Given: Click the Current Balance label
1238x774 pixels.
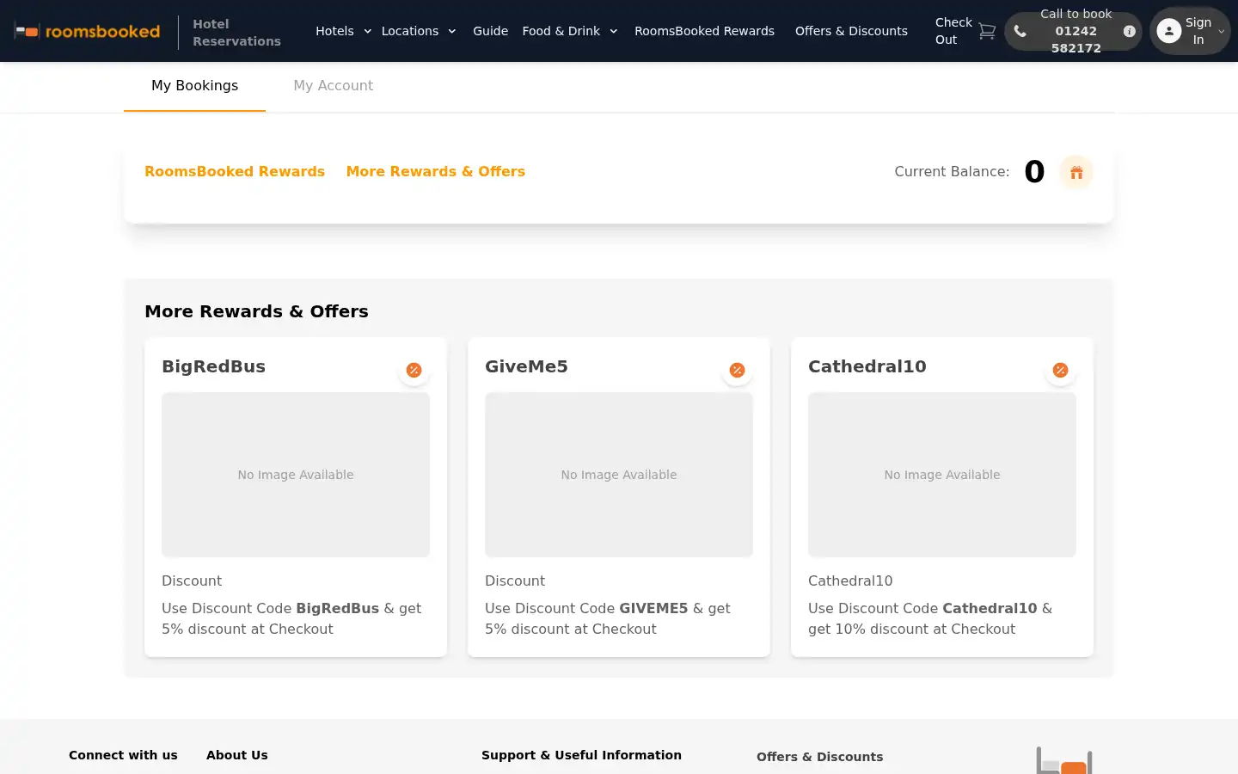Looking at the screenshot, I should click(952, 172).
